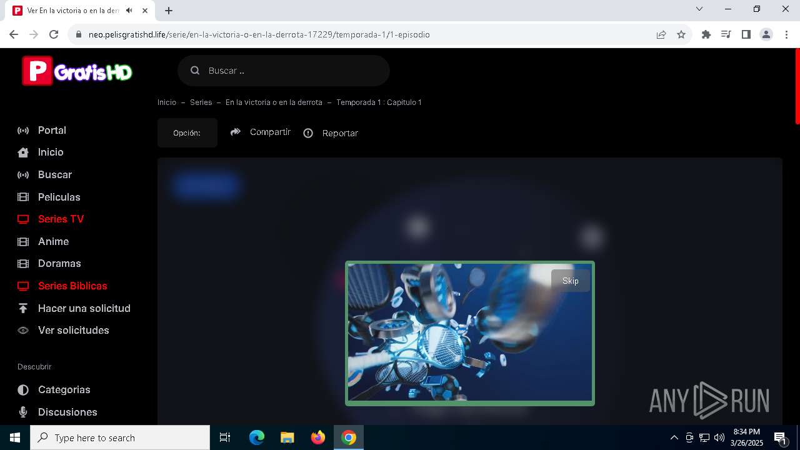Open the Portal sidebar item
The width and height of the screenshot is (800, 450).
52,130
